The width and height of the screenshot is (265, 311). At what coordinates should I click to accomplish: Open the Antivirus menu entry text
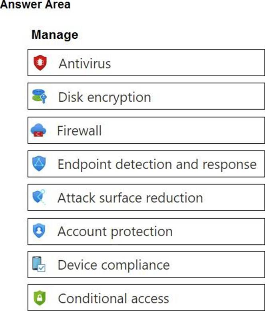click(85, 63)
